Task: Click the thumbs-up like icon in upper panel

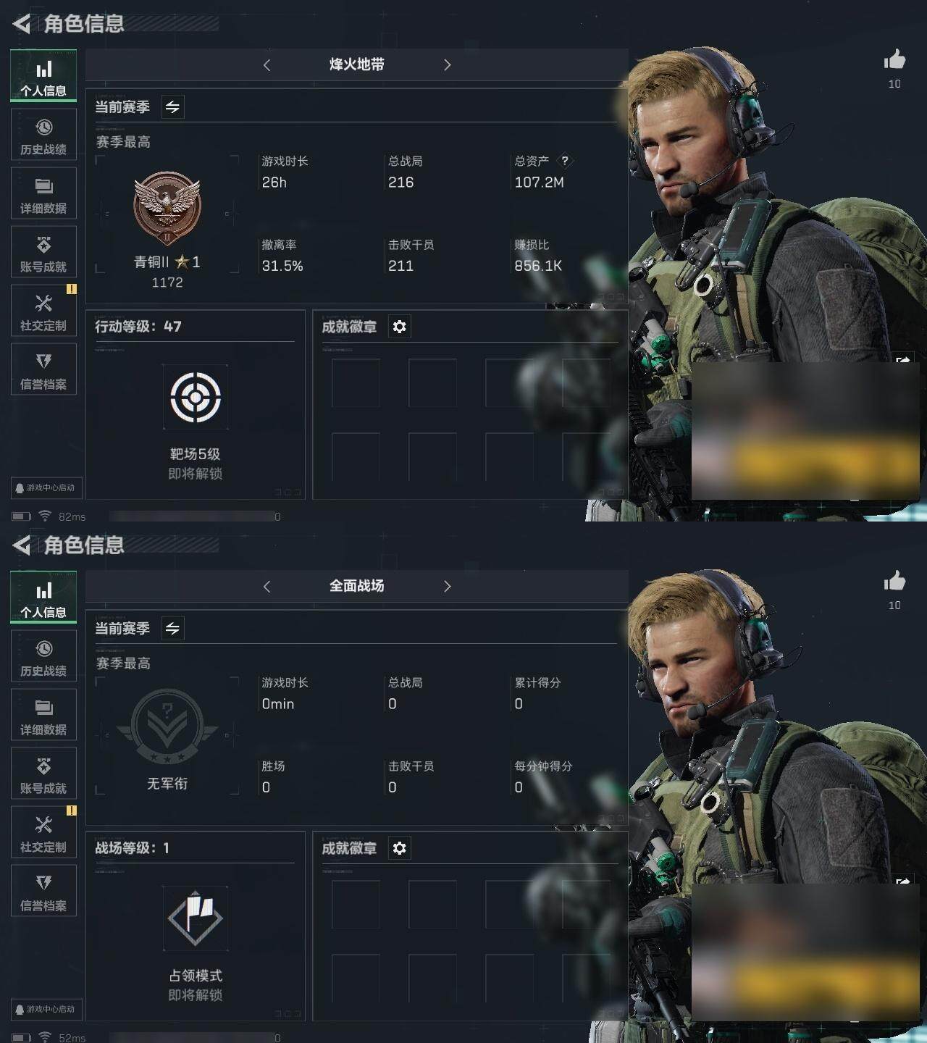Action: coord(894,59)
